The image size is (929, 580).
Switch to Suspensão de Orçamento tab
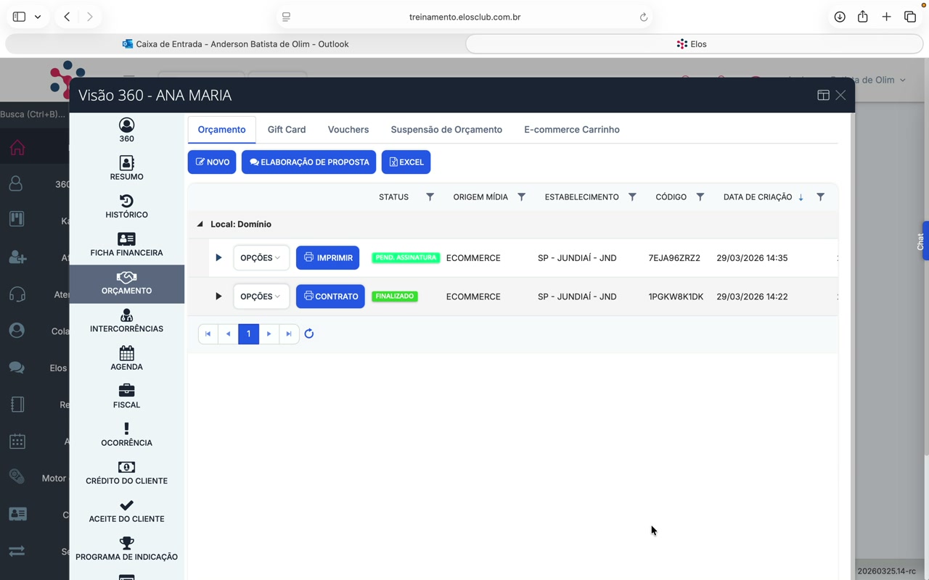click(x=446, y=130)
